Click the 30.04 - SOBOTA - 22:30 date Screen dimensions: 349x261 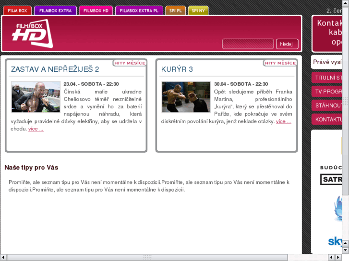click(241, 84)
